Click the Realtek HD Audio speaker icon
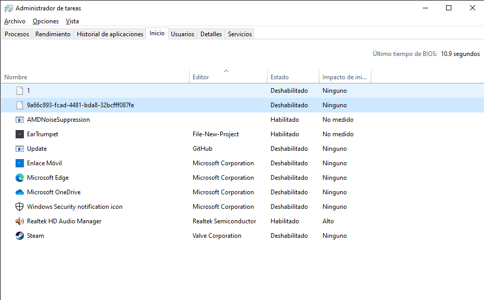The image size is (484, 300). [19, 221]
